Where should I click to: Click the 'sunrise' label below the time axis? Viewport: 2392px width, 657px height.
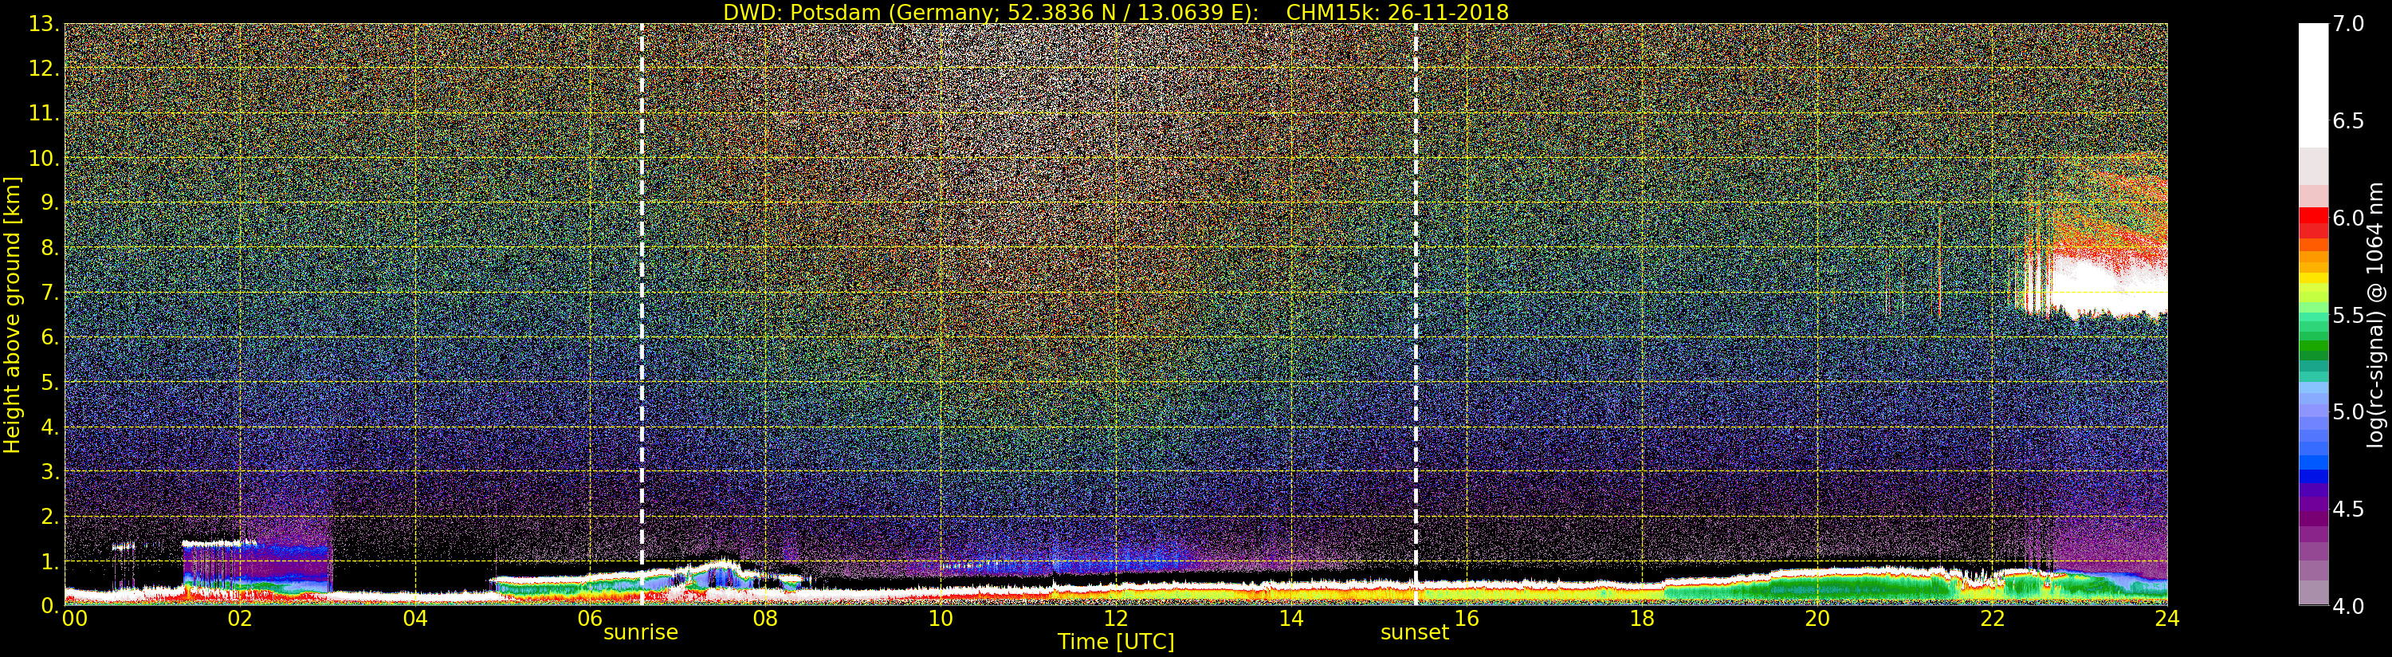click(641, 632)
